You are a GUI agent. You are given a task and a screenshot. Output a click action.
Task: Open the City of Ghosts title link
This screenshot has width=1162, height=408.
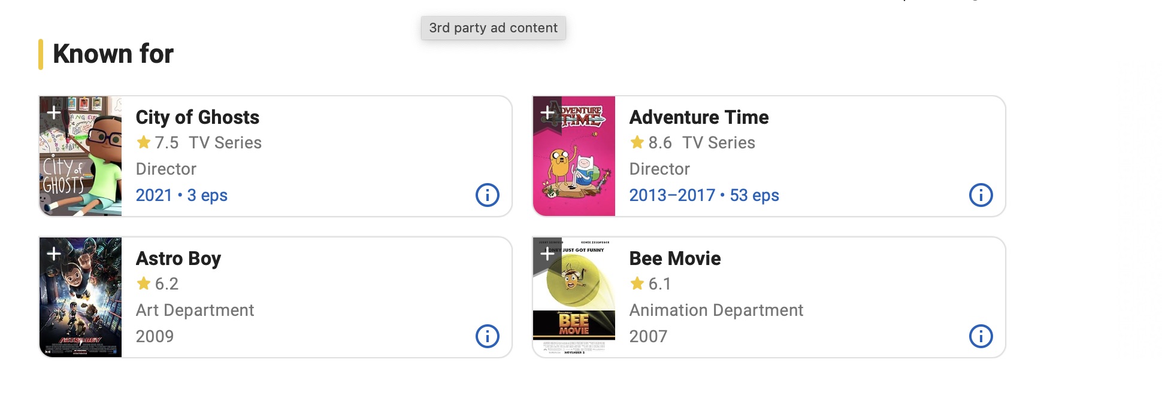click(198, 117)
